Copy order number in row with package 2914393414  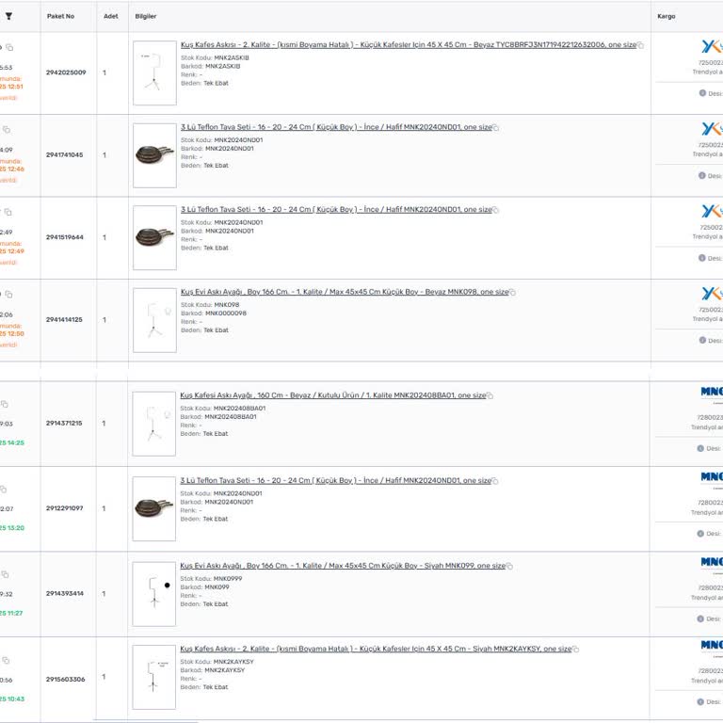point(5,574)
